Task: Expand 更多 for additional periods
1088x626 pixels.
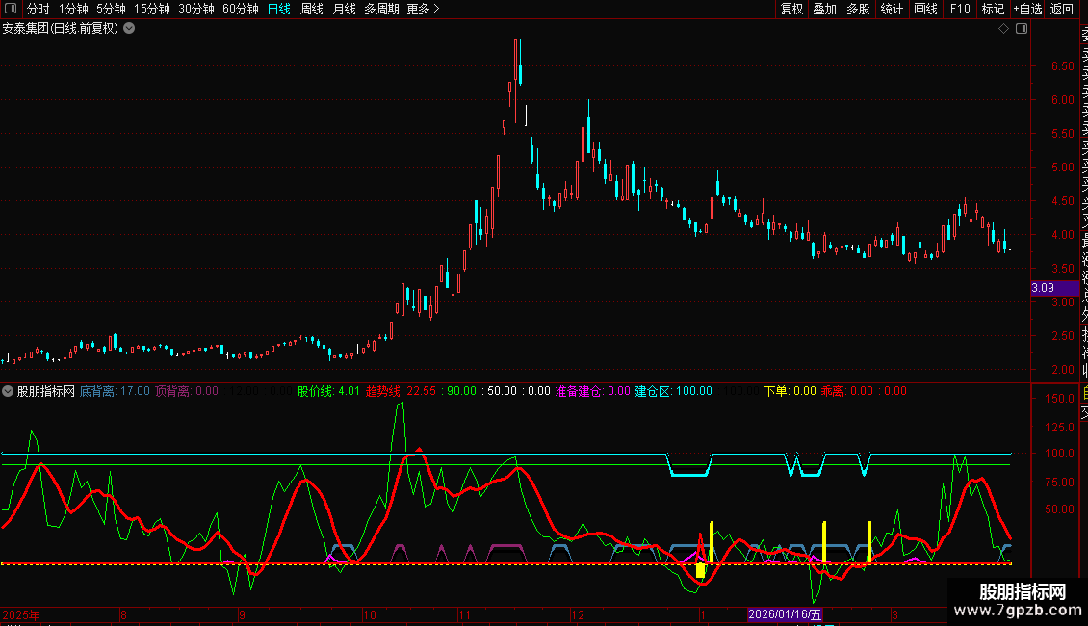Action: click(423, 9)
